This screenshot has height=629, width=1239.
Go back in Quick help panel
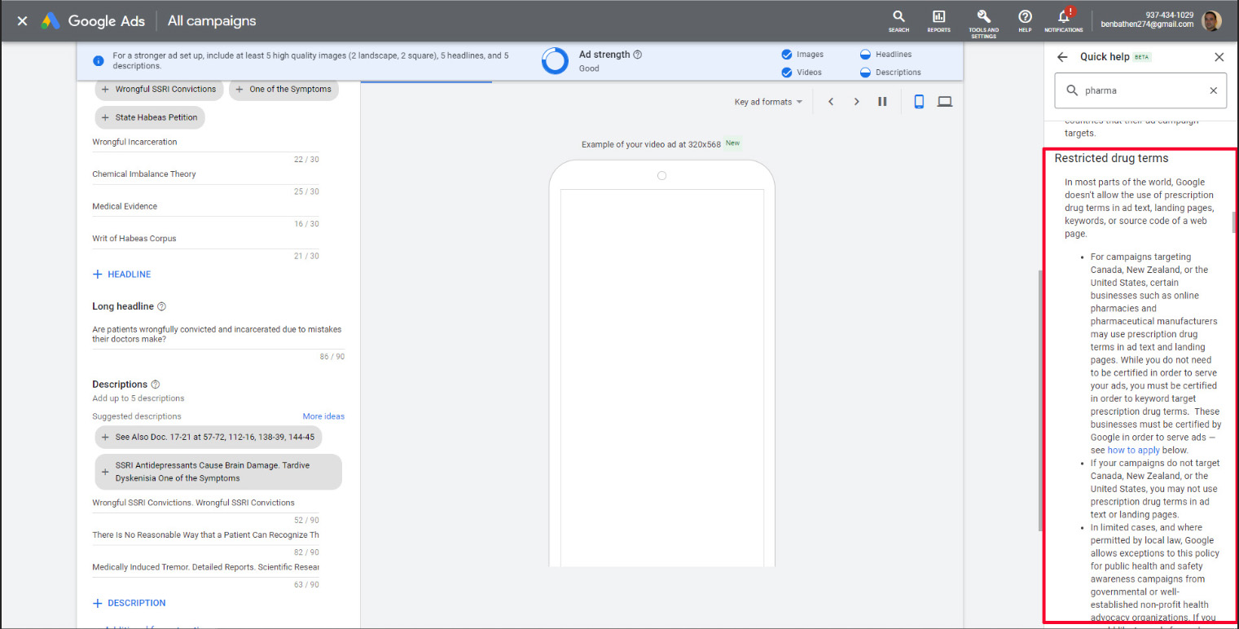tap(1062, 57)
